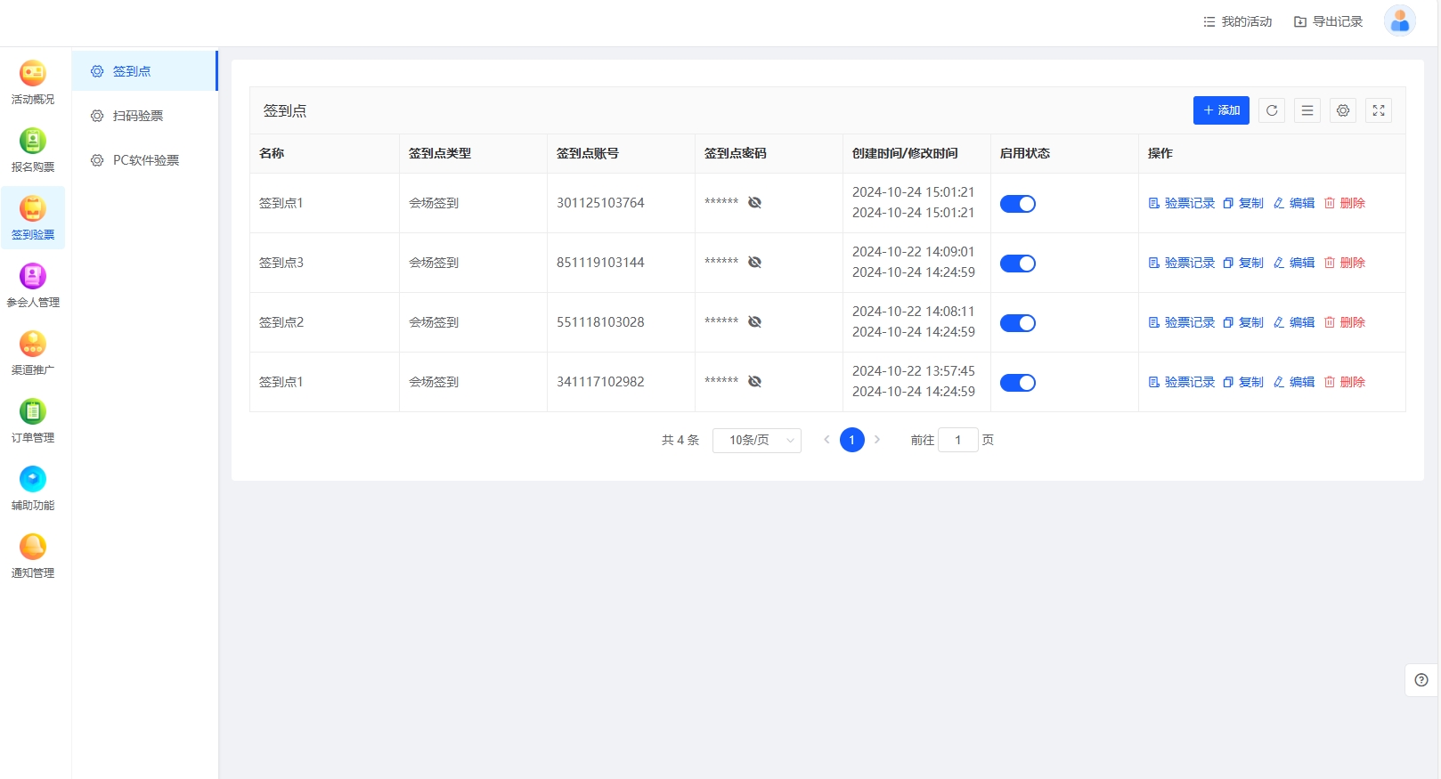Click 编辑 for account 341117102982
1441x779 pixels.
pyautogui.click(x=1294, y=382)
